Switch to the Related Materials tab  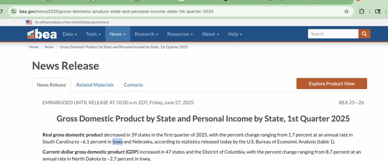(95, 85)
